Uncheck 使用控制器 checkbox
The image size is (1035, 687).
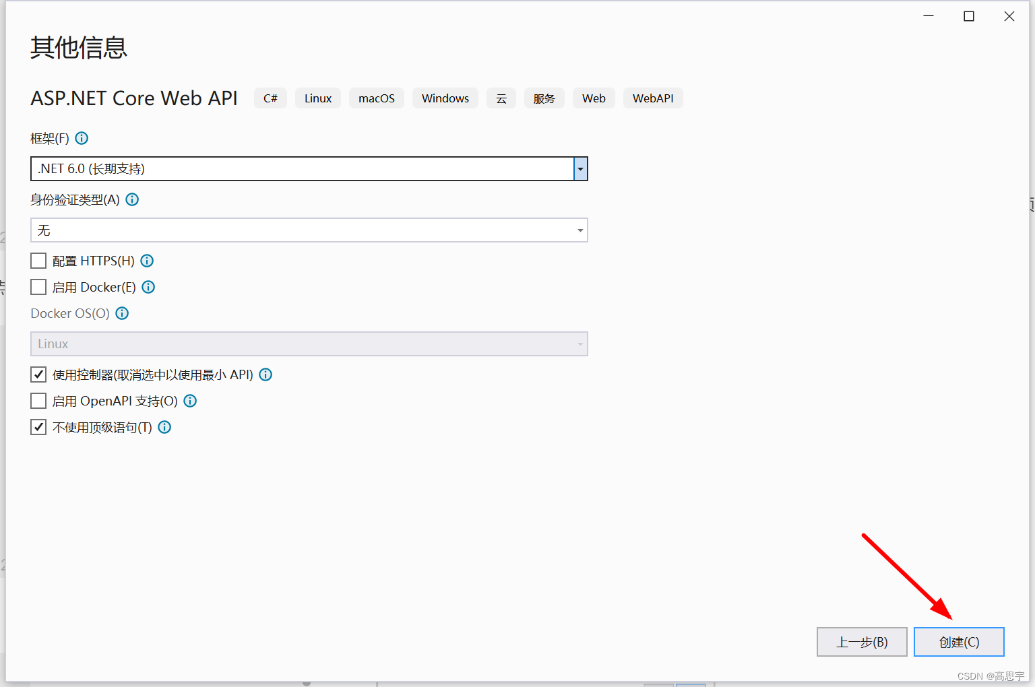[x=38, y=374]
